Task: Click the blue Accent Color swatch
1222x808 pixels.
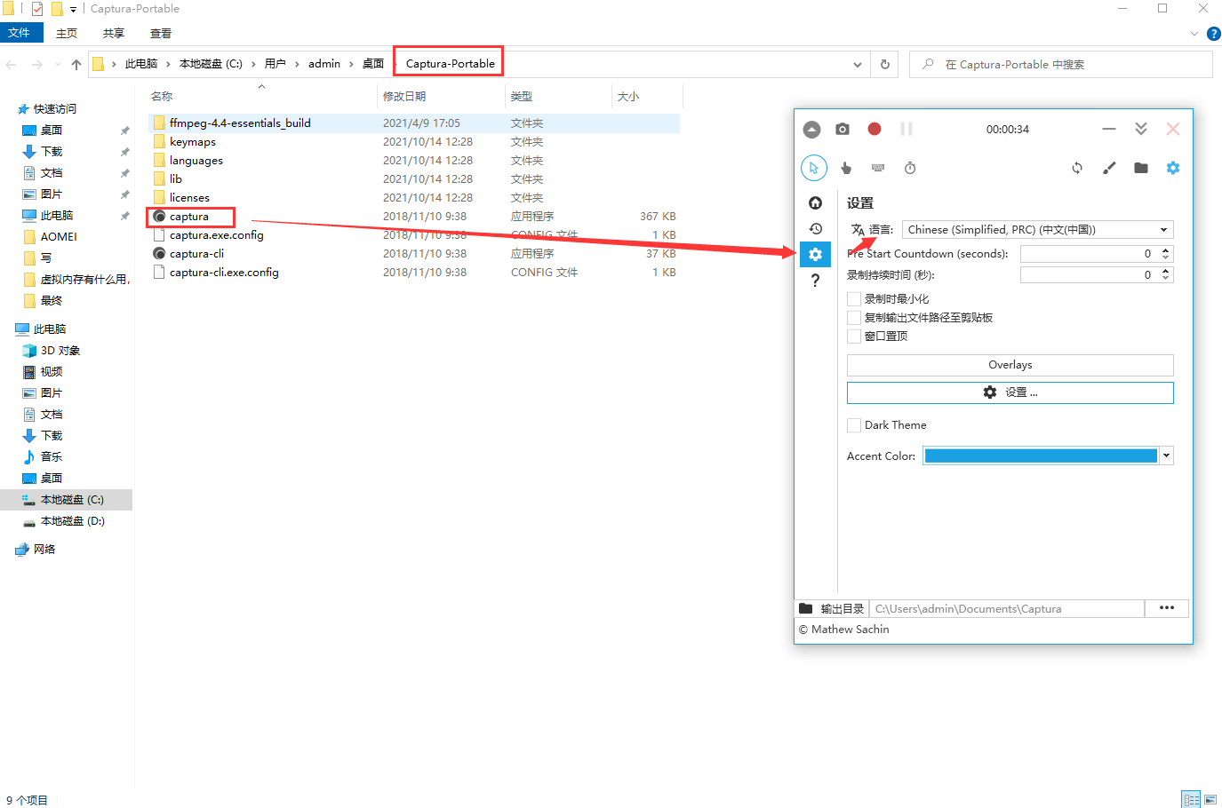Action: (x=1040, y=455)
